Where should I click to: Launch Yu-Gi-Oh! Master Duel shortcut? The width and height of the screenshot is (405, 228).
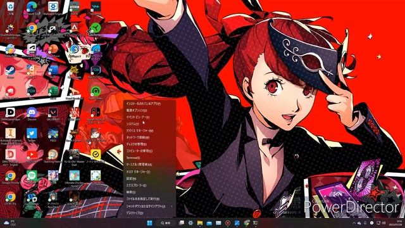(74, 157)
